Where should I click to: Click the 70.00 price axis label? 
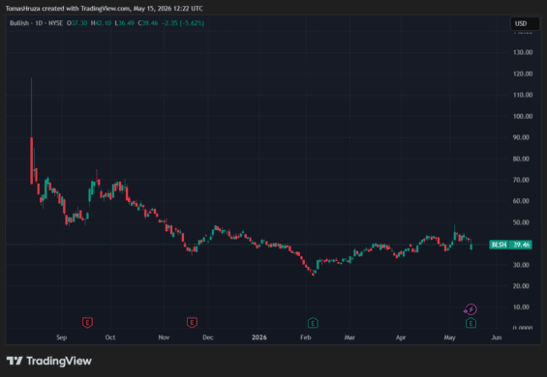click(521, 180)
